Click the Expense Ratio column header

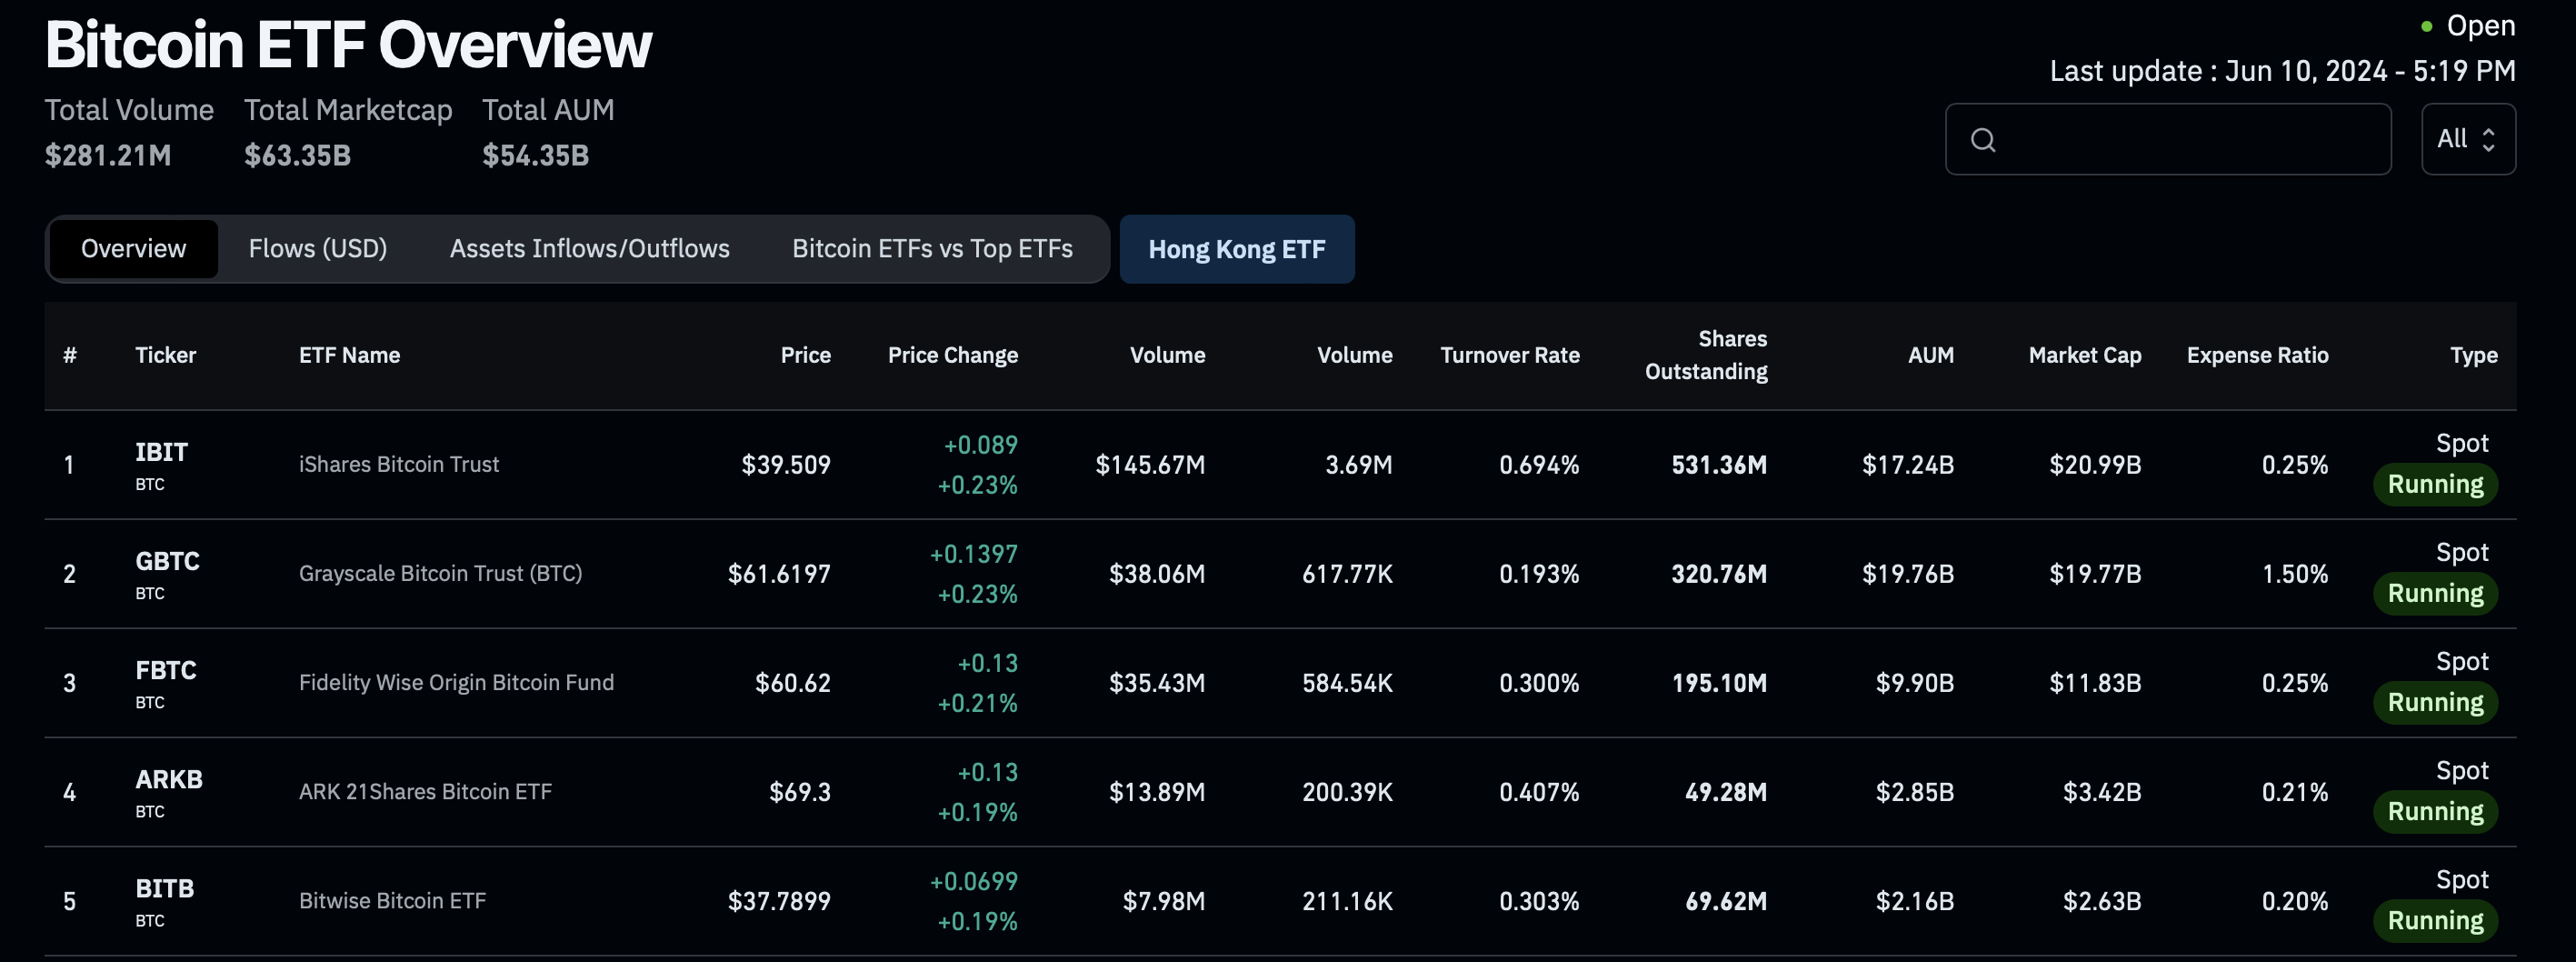point(2257,355)
